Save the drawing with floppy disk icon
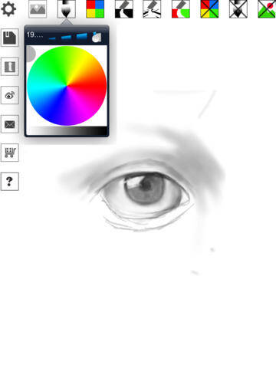 (x=10, y=38)
